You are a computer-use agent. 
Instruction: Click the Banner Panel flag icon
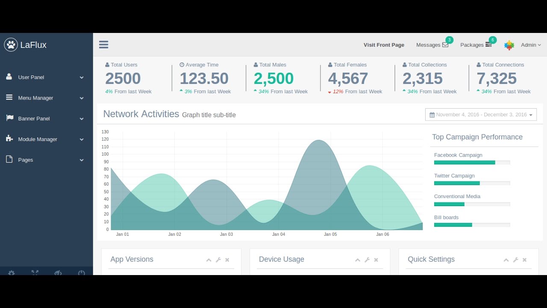tap(9, 118)
